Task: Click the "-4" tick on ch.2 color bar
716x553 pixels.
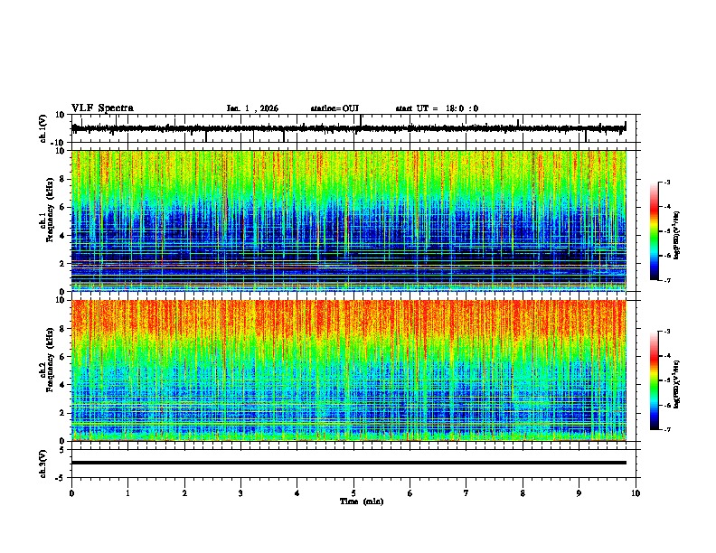Action: click(666, 356)
